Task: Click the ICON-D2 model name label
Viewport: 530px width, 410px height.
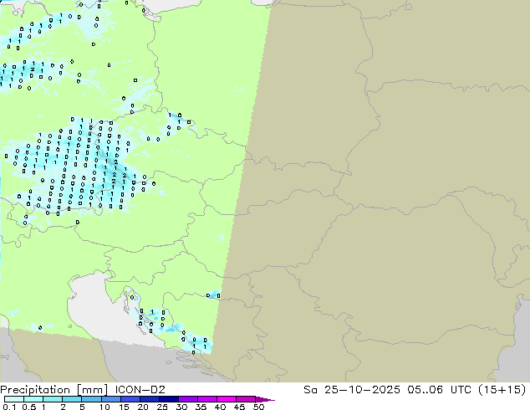Action: point(140,390)
